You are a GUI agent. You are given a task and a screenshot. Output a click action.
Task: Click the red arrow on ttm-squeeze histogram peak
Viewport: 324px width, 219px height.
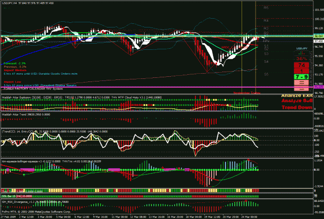coord(248,160)
